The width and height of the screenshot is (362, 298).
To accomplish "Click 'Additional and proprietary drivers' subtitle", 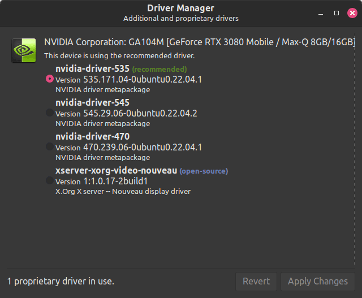I will coord(181,19).
